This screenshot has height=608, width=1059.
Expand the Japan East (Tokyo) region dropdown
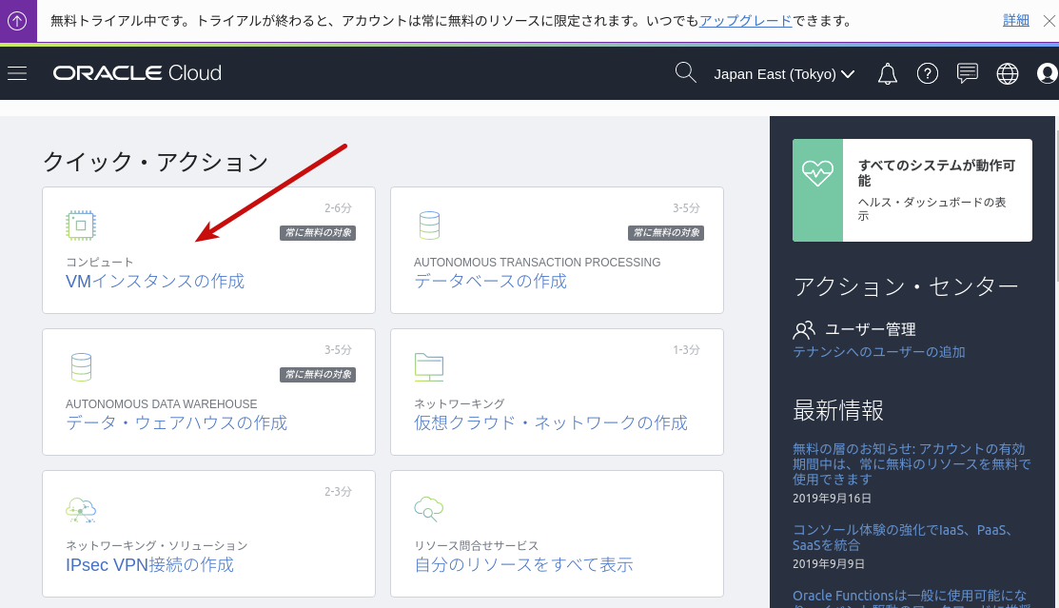[784, 73]
